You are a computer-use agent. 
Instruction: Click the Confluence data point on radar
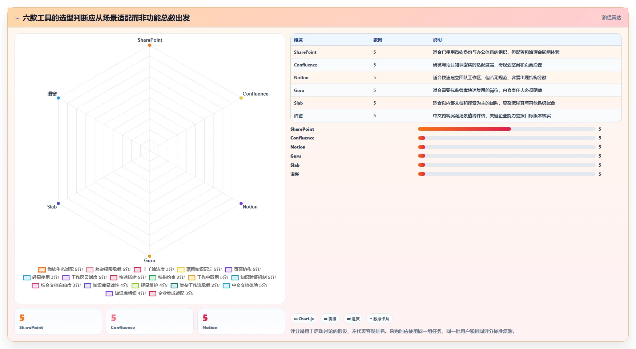[241, 98]
